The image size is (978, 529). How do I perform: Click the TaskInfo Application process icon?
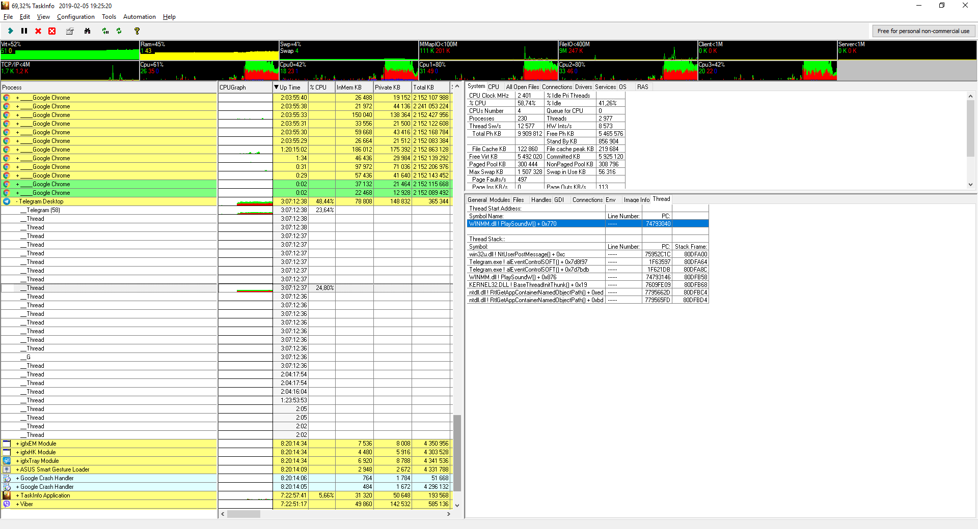pos(7,495)
